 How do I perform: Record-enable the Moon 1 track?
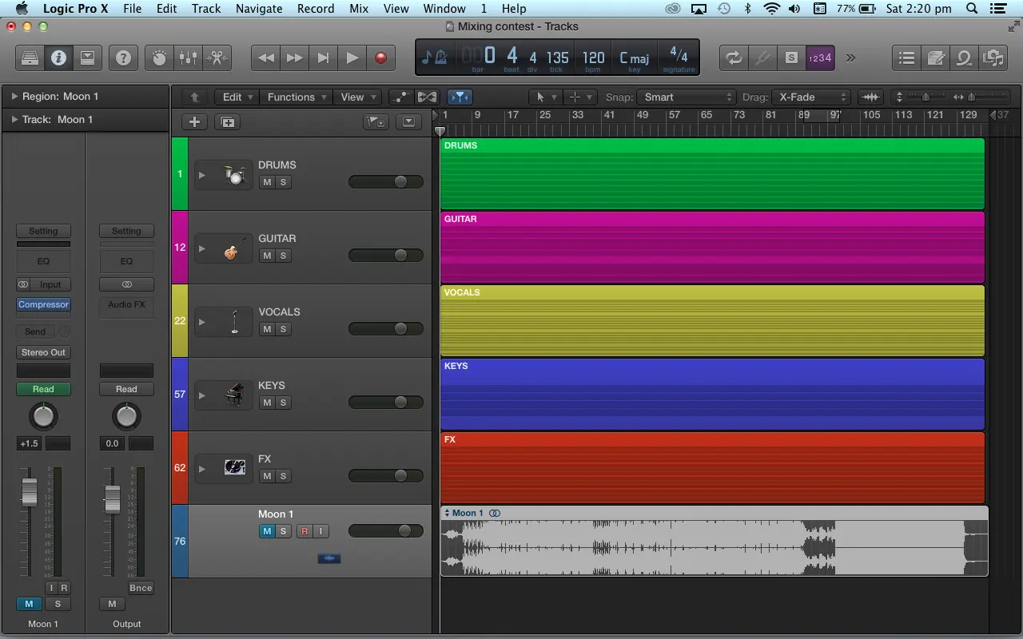pos(305,531)
